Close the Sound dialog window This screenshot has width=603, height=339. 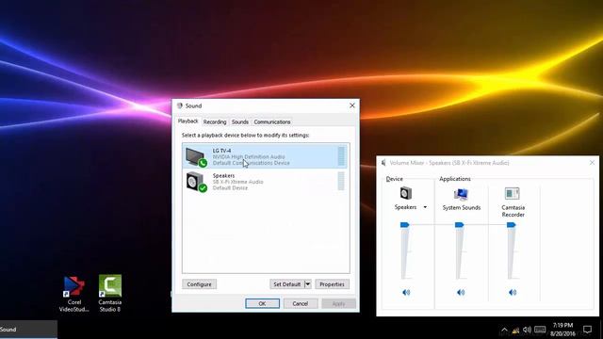coord(351,105)
